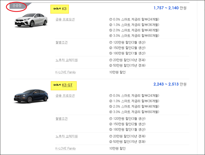Open the K3 GT model link
The width and height of the screenshot is (205, 155).
point(67,85)
